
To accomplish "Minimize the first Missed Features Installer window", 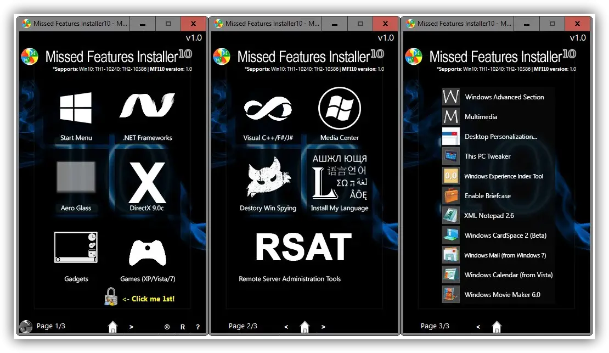I will [143, 24].
